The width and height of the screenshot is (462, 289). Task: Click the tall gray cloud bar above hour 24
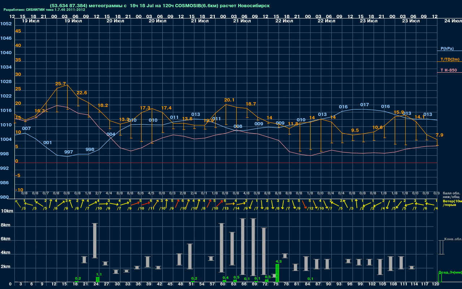(95, 241)
